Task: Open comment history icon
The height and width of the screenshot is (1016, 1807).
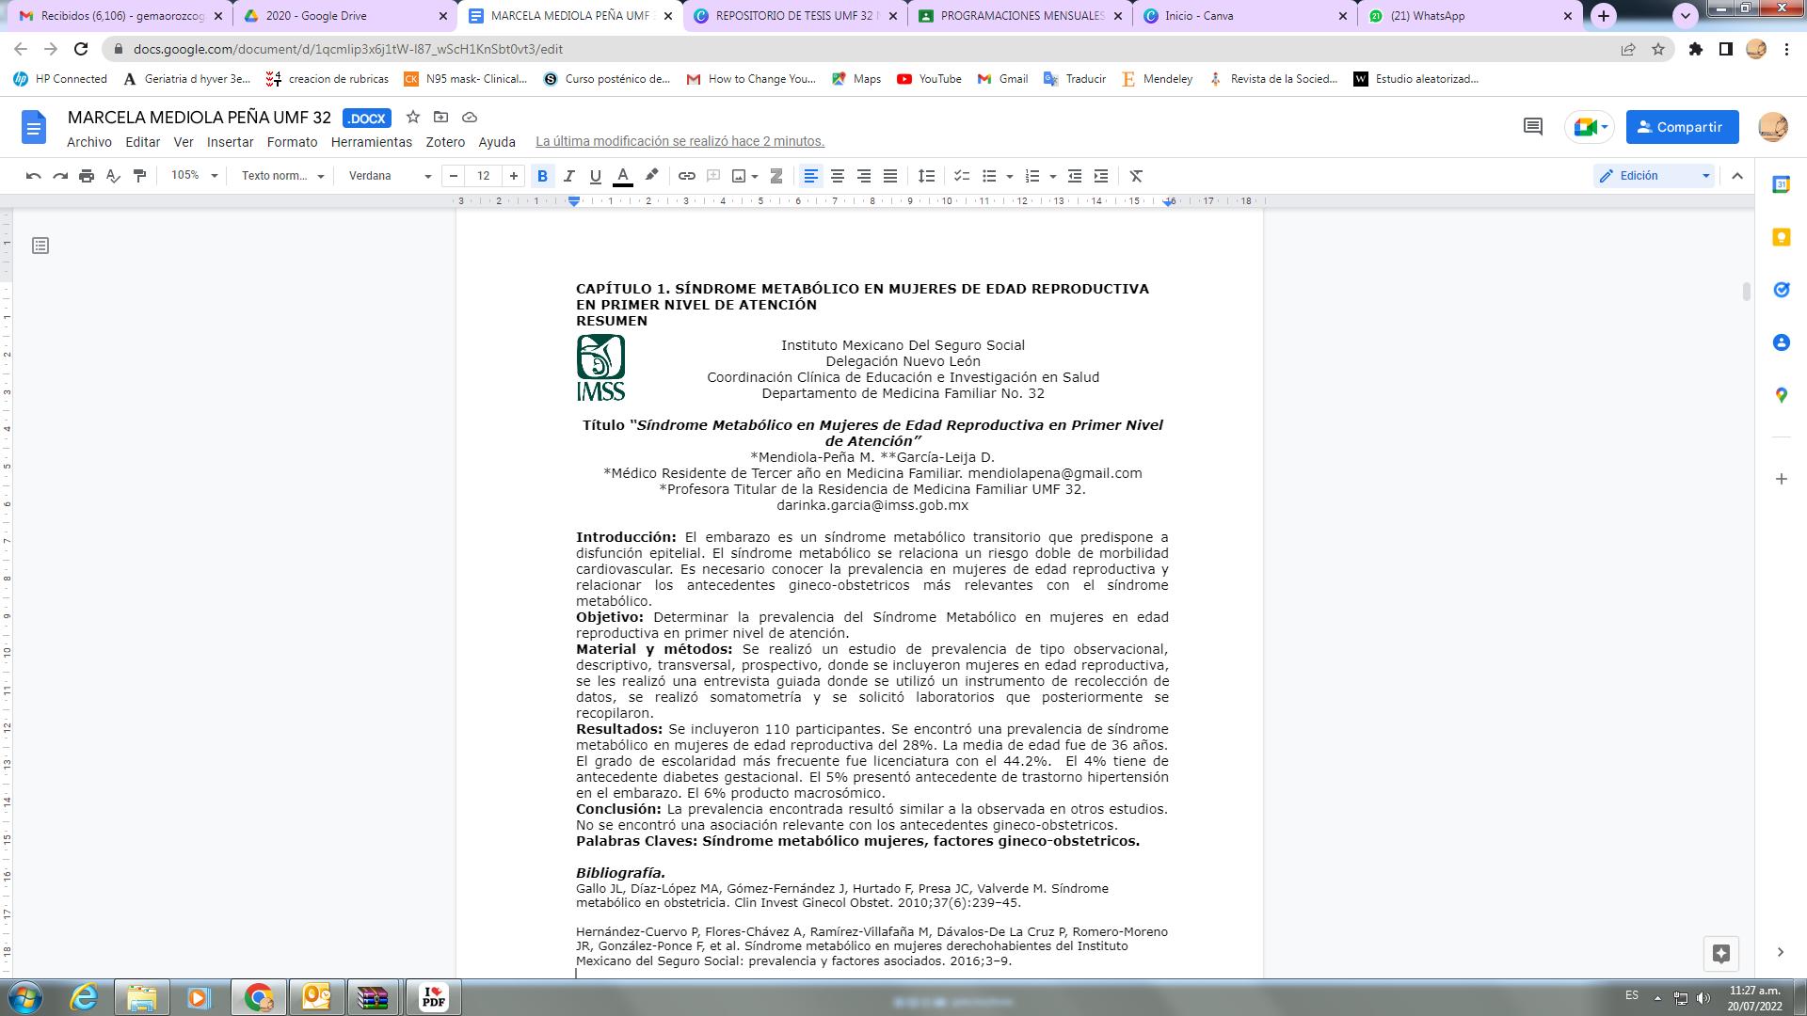Action: 1533,127
